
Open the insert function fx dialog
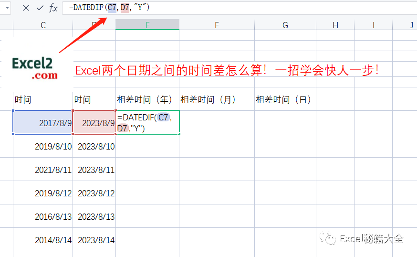click(53, 8)
